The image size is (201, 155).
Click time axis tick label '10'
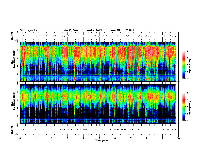[178, 138]
